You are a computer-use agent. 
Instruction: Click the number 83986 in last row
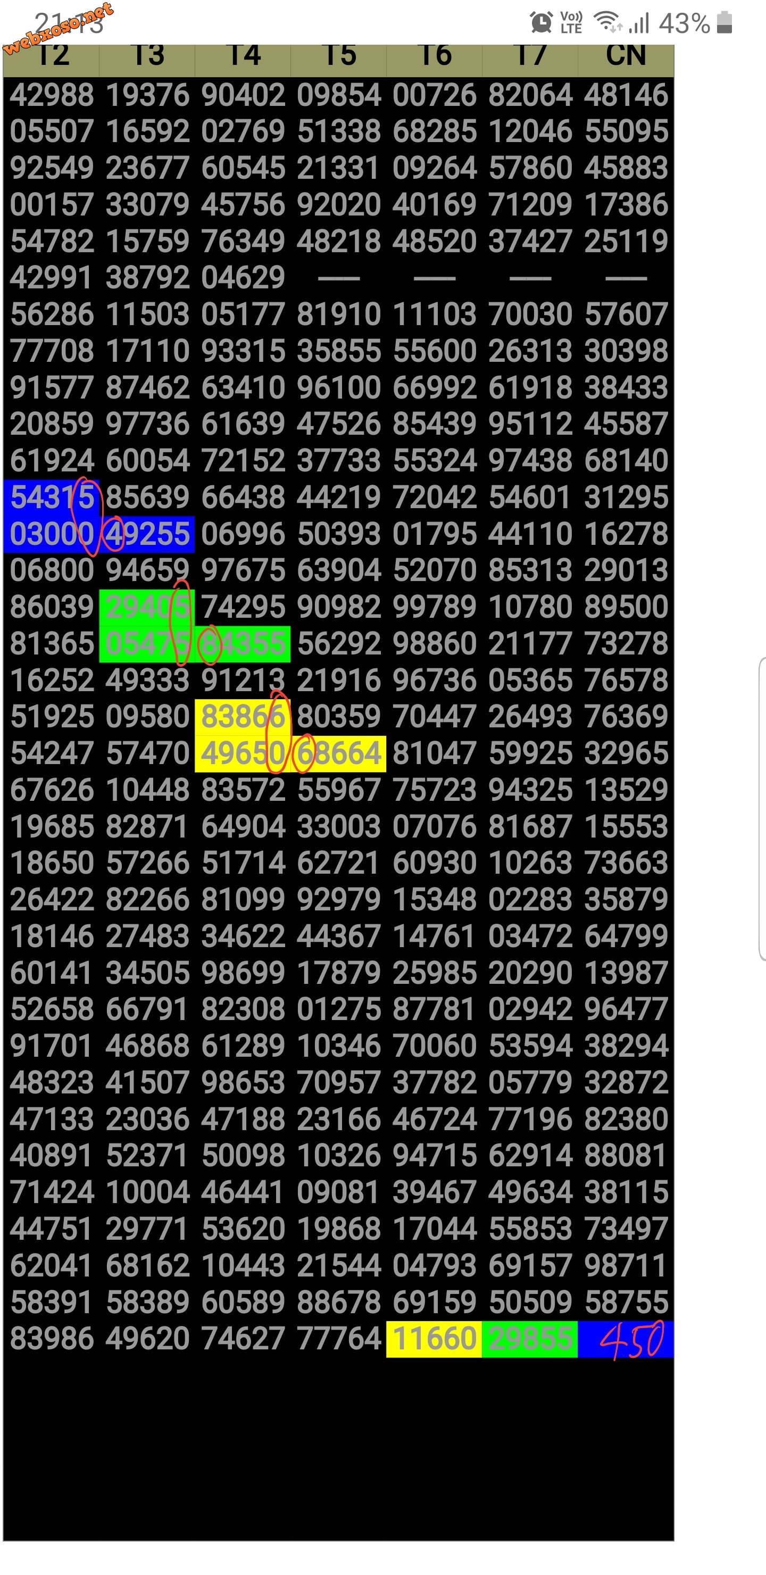[x=52, y=1339]
